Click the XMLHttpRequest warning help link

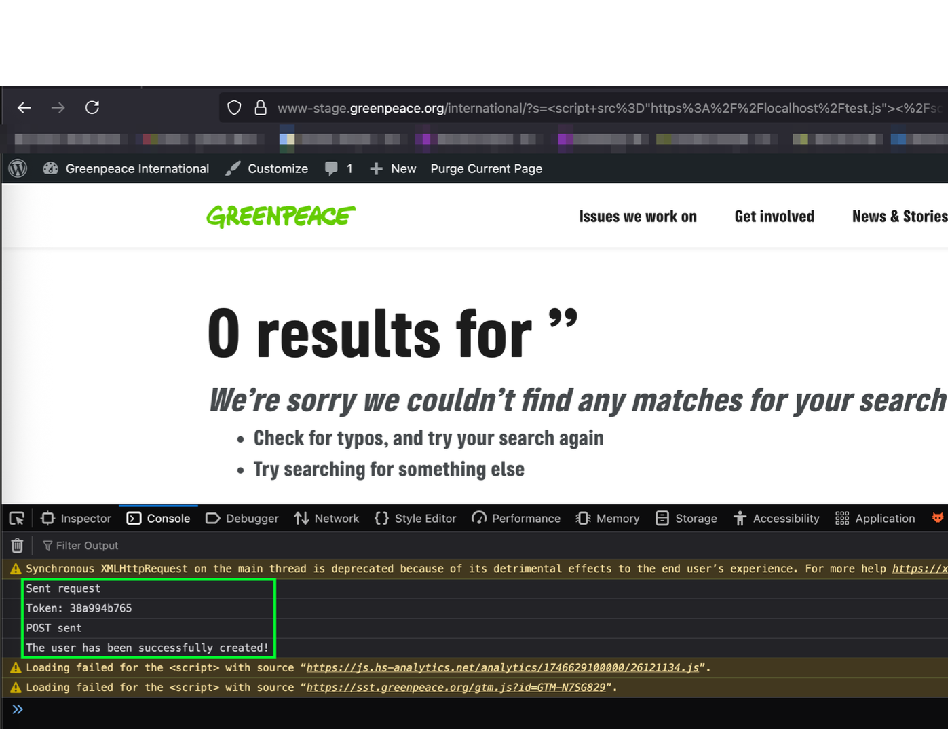(920, 569)
